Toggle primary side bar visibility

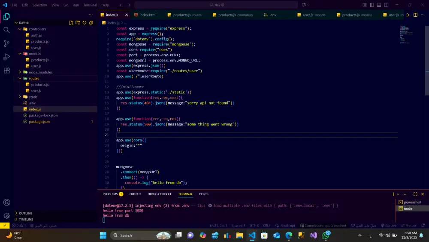(x=372, y=5)
